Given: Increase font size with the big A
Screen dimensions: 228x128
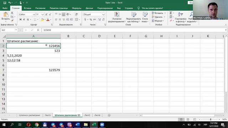Looking at the screenshot, I should pos(46,14).
